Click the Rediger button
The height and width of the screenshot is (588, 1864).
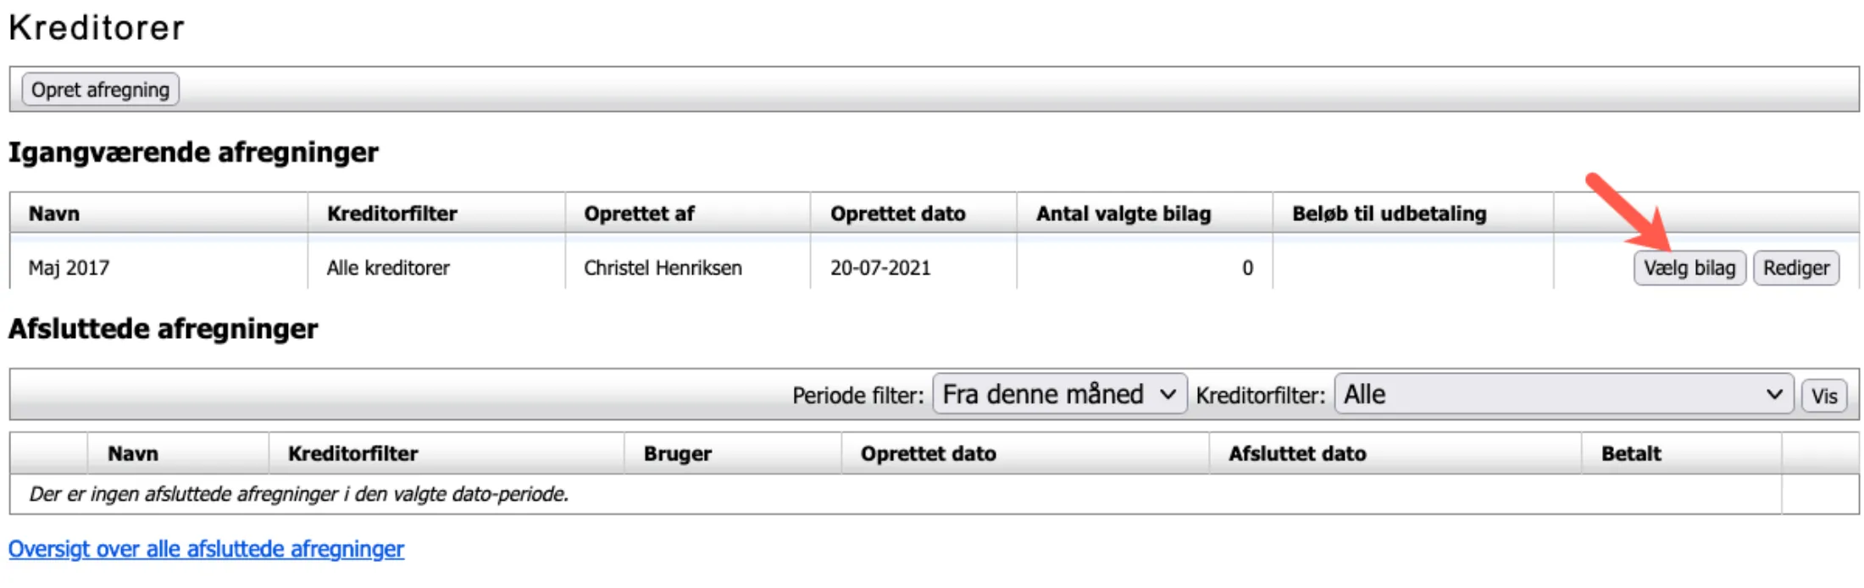tap(1795, 267)
